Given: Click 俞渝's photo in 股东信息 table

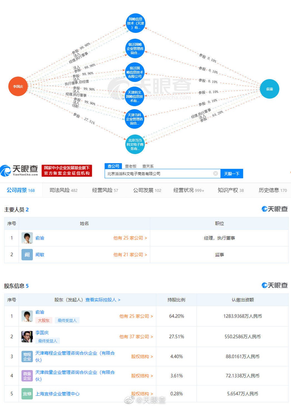Looking at the screenshot, I should (x=27, y=316).
